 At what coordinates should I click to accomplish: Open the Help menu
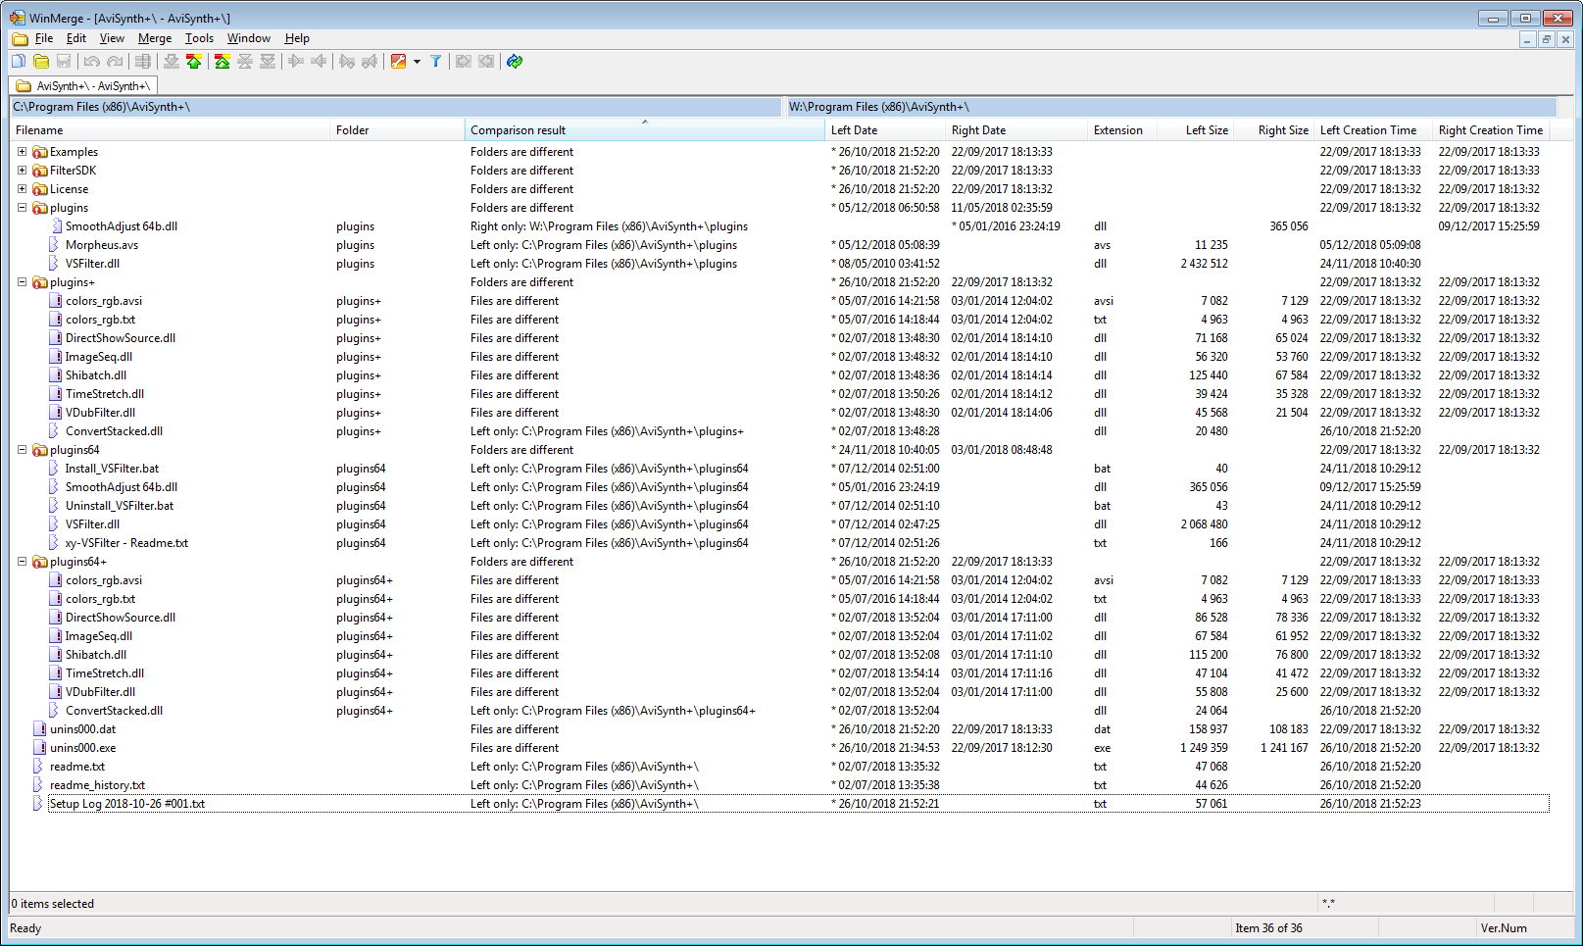pyautogui.click(x=297, y=38)
